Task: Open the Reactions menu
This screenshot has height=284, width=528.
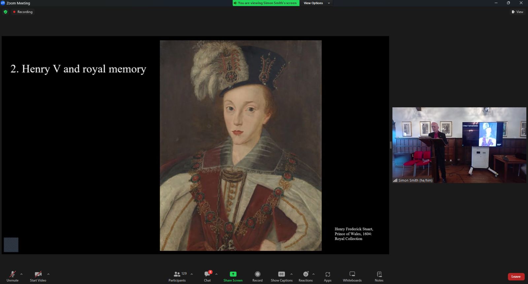Action: click(305, 276)
